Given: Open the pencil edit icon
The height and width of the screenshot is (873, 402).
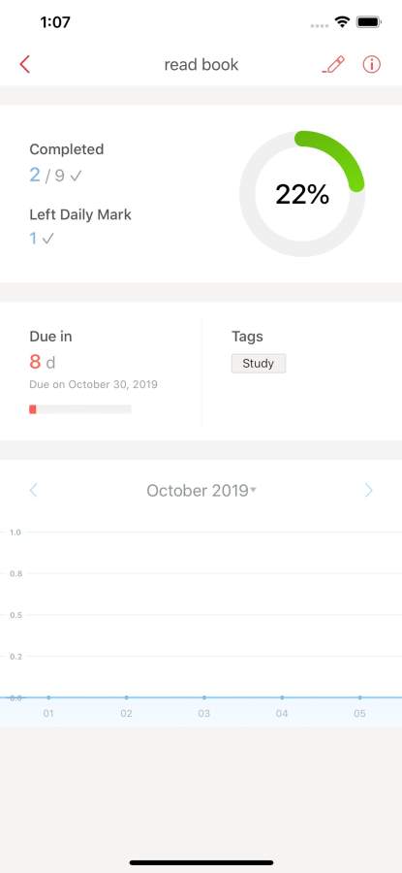Looking at the screenshot, I should 333,65.
